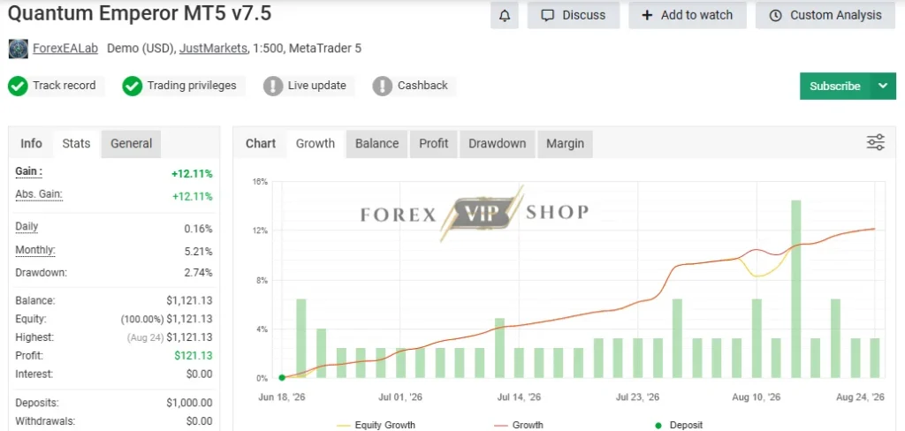Toggle the Equity Growth legend series
This screenshot has width=905, height=431.
tap(376, 425)
